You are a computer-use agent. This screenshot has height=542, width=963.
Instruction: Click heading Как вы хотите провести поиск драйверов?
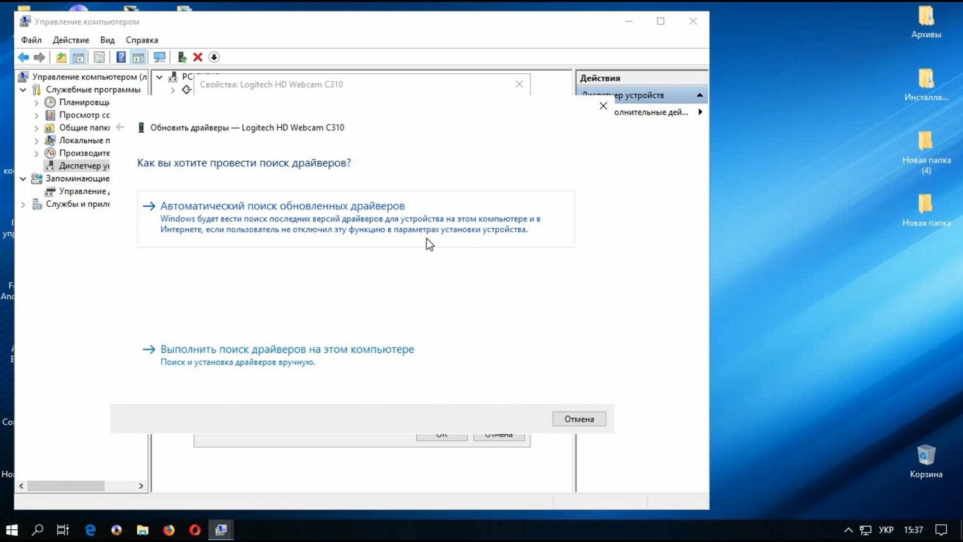pos(244,163)
